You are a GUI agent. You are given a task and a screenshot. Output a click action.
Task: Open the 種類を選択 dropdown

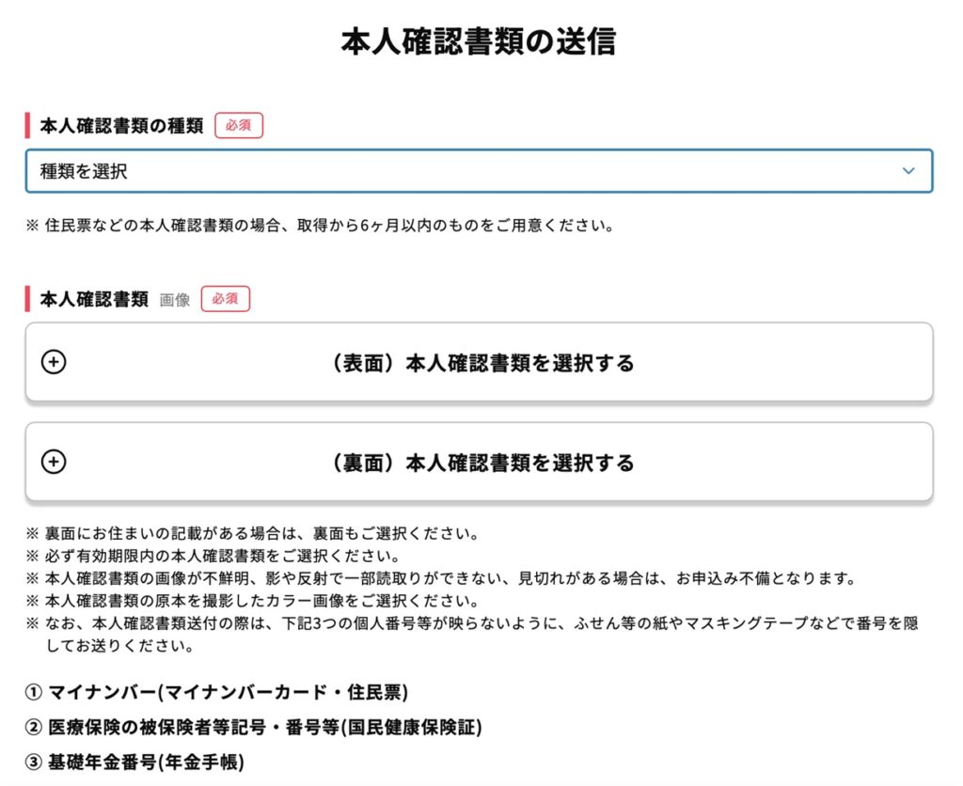(479, 171)
